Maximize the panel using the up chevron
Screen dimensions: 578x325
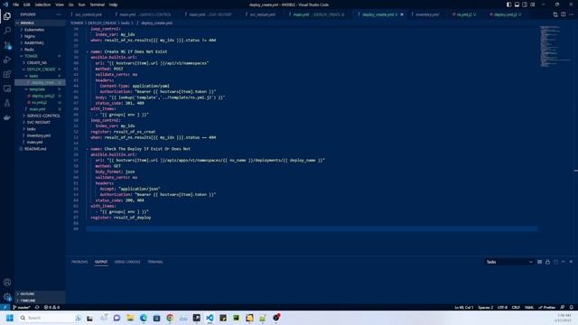(564, 262)
